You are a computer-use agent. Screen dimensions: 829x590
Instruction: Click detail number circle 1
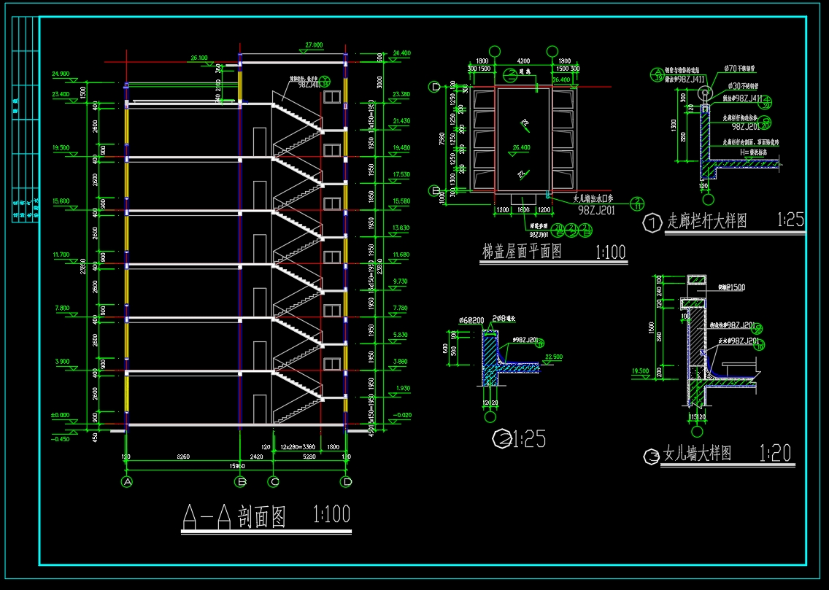pyautogui.click(x=652, y=223)
